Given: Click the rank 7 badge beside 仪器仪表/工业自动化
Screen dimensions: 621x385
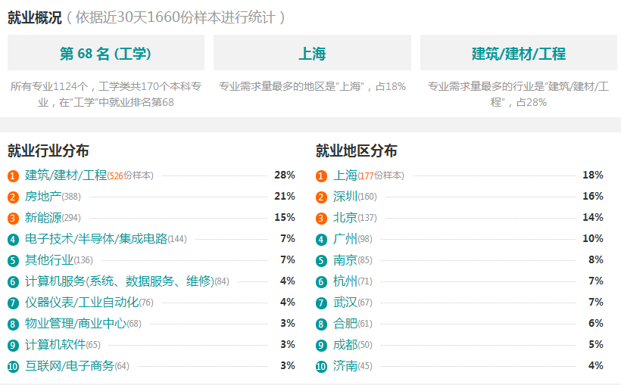Looking at the screenshot, I should [13, 303].
